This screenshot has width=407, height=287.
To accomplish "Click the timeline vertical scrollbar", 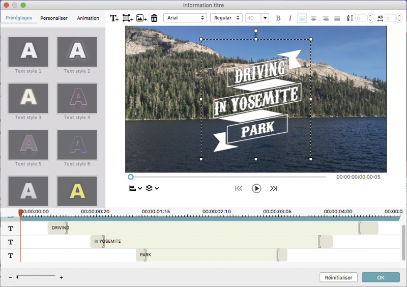I will pyautogui.click(x=403, y=243).
